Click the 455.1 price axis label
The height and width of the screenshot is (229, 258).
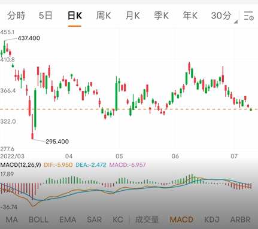[7, 32]
